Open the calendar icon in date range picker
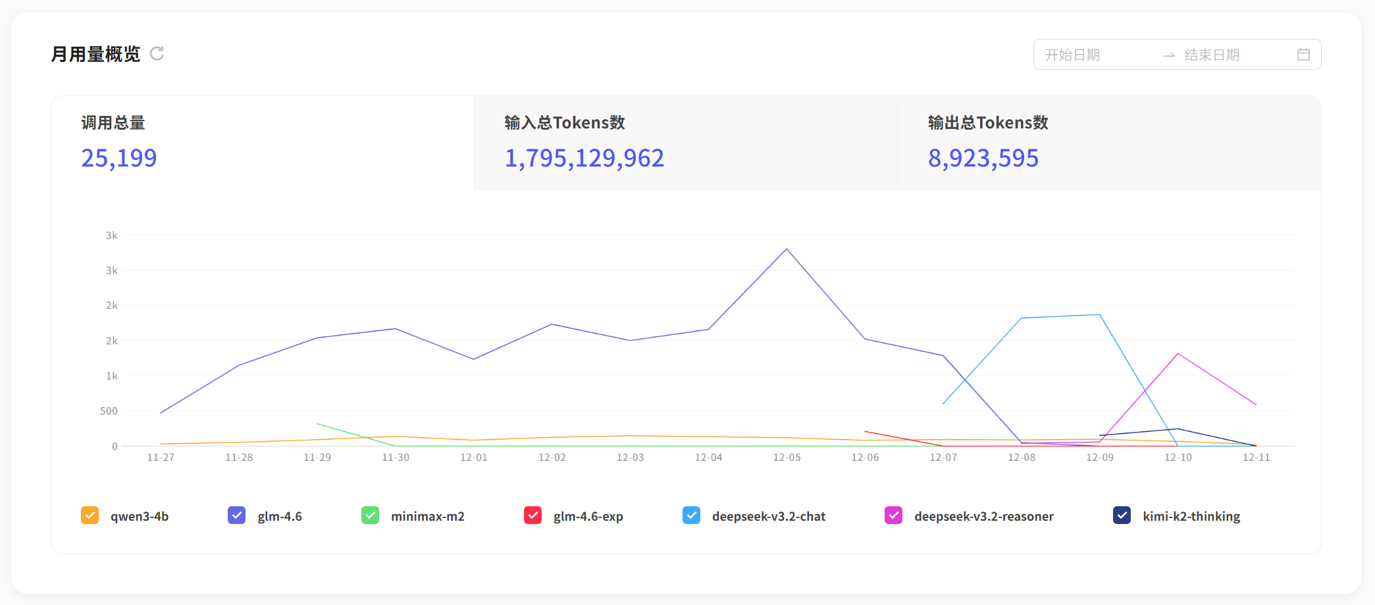This screenshot has height=605, width=1375. [1303, 55]
